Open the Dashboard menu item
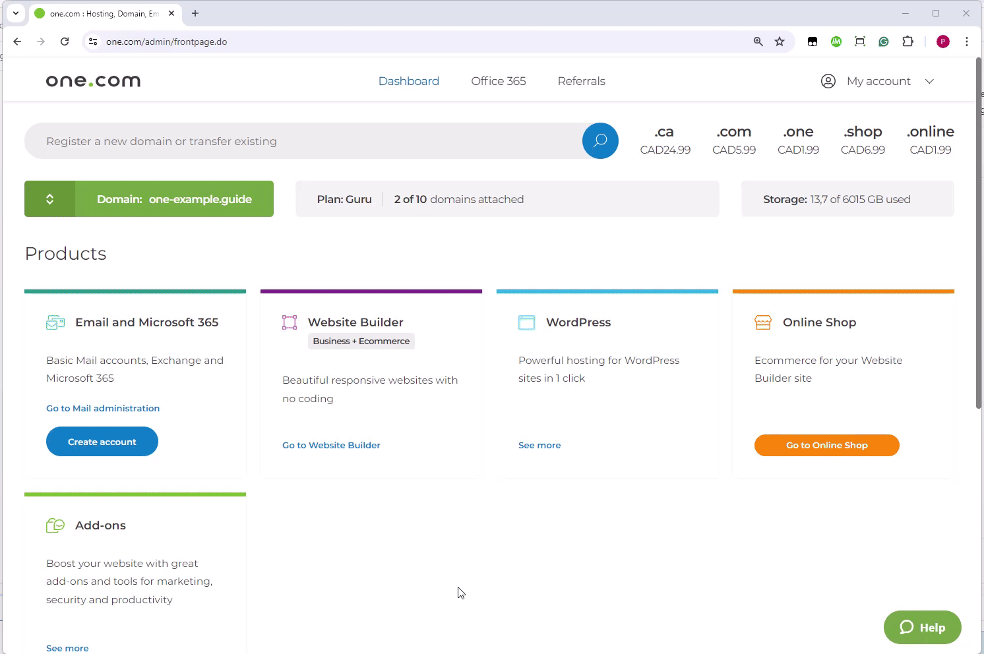This screenshot has height=654, width=984. point(409,81)
